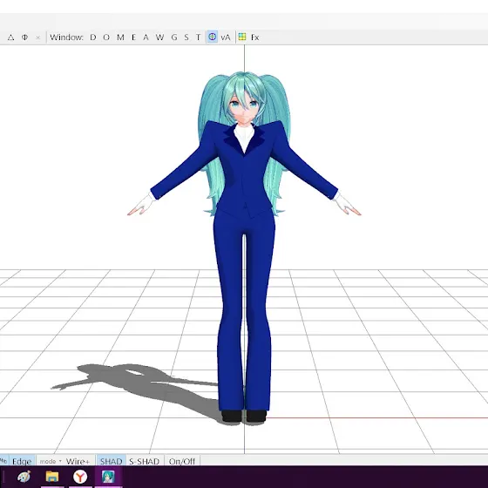Open the M window from toolbar
The width and height of the screenshot is (488, 488).
(x=120, y=37)
